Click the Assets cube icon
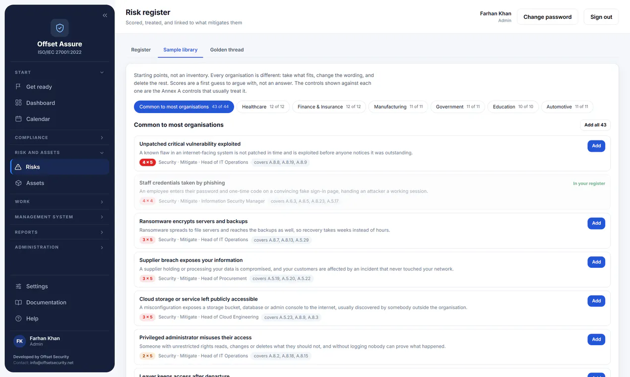Viewport: 630px width, 377px height. click(x=18, y=183)
